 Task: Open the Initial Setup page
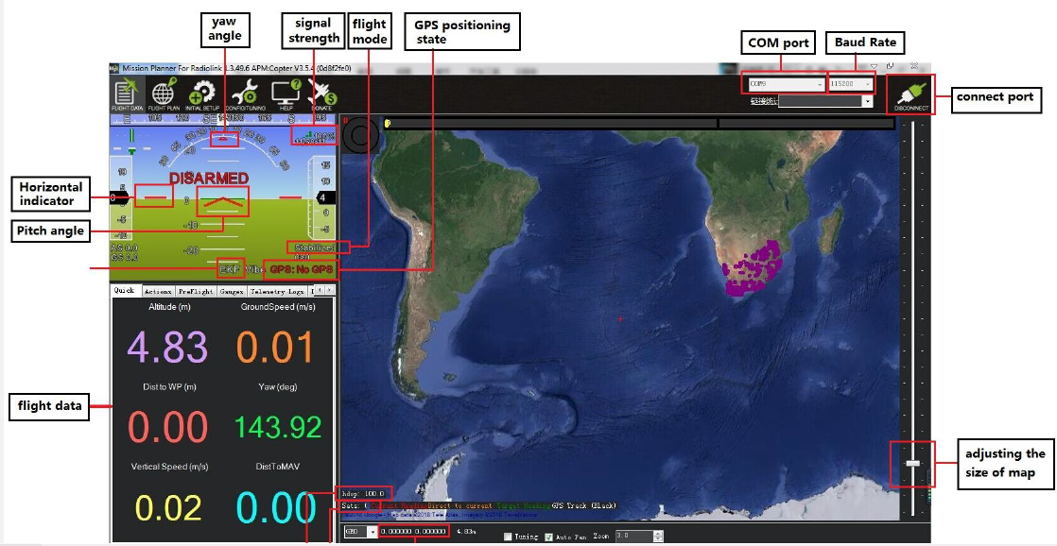(x=200, y=95)
